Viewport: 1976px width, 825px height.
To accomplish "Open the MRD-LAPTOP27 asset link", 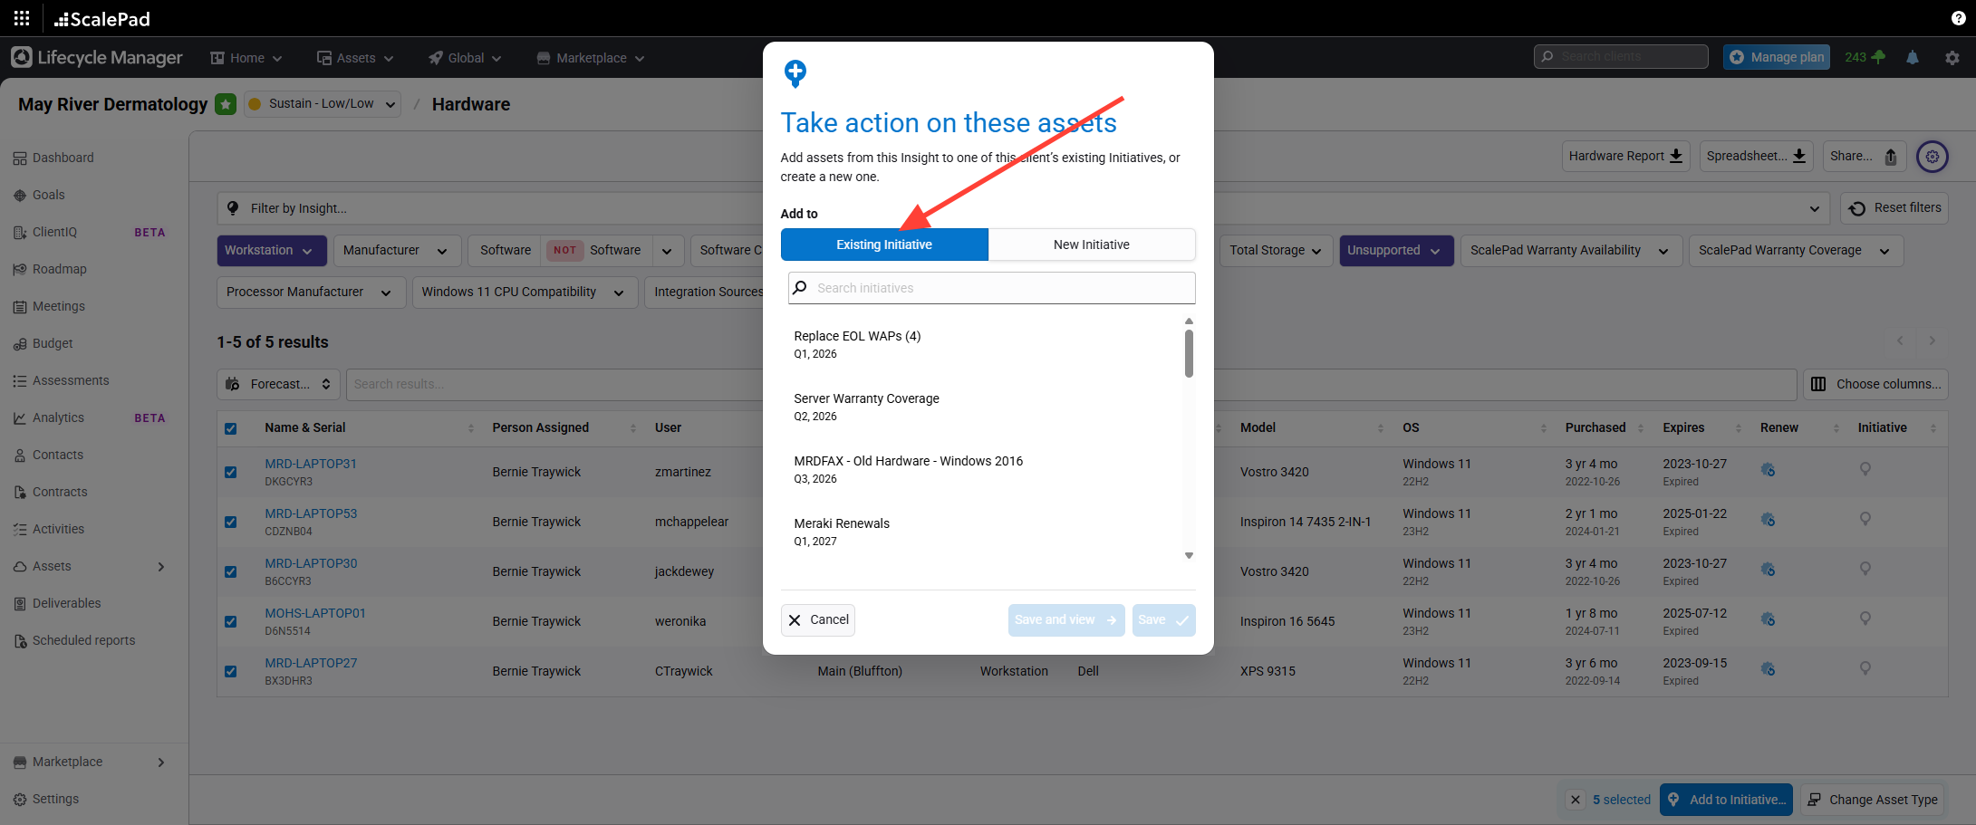I will (x=311, y=663).
